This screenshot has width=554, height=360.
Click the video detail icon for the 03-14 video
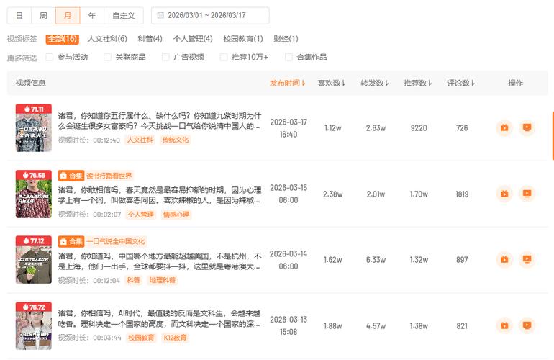(x=504, y=260)
